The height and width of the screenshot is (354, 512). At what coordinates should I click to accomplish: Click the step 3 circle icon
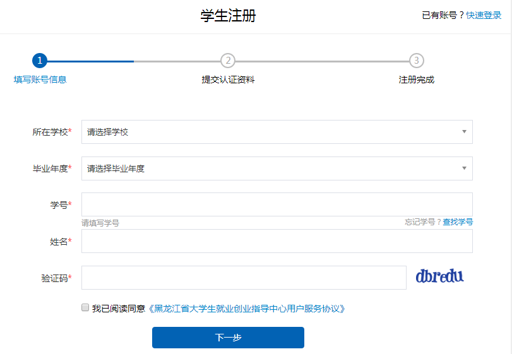click(416, 61)
